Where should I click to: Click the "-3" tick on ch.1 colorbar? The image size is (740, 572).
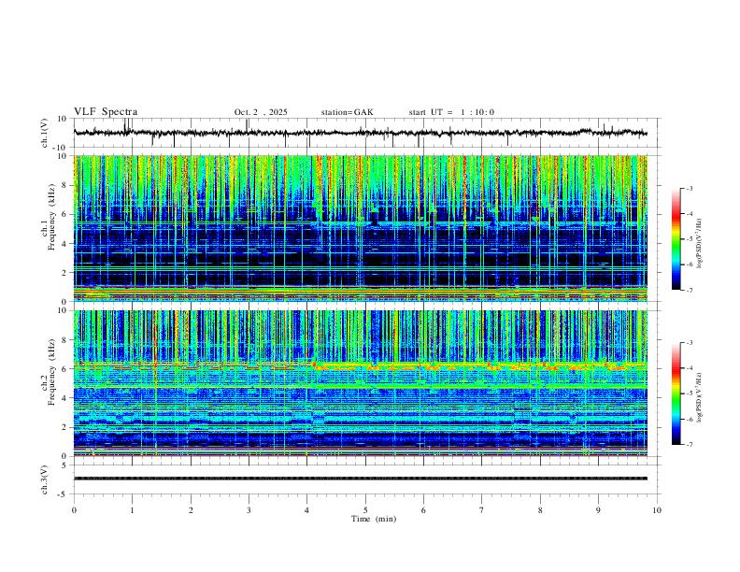click(690, 188)
